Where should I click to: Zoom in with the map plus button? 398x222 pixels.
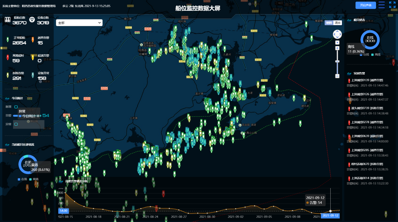337,48
